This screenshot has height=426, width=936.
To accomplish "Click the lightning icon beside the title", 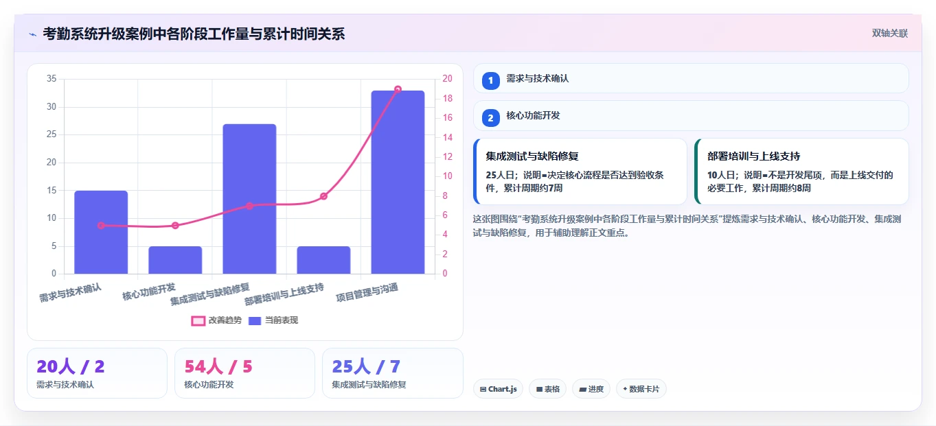I will (x=32, y=34).
